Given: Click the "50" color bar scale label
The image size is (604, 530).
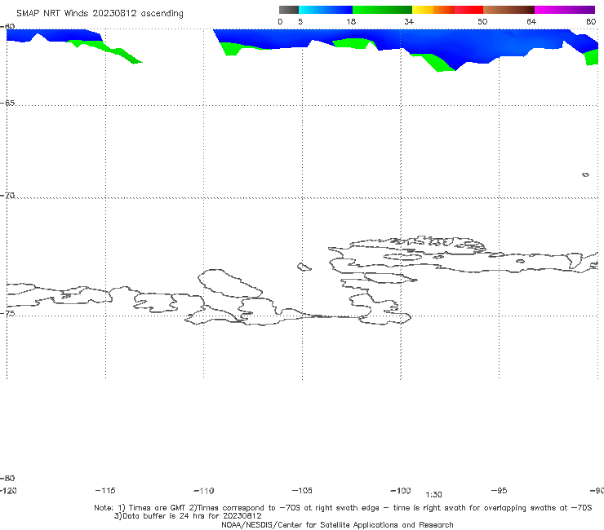Looking at the screenshot, I should (482, 22).
